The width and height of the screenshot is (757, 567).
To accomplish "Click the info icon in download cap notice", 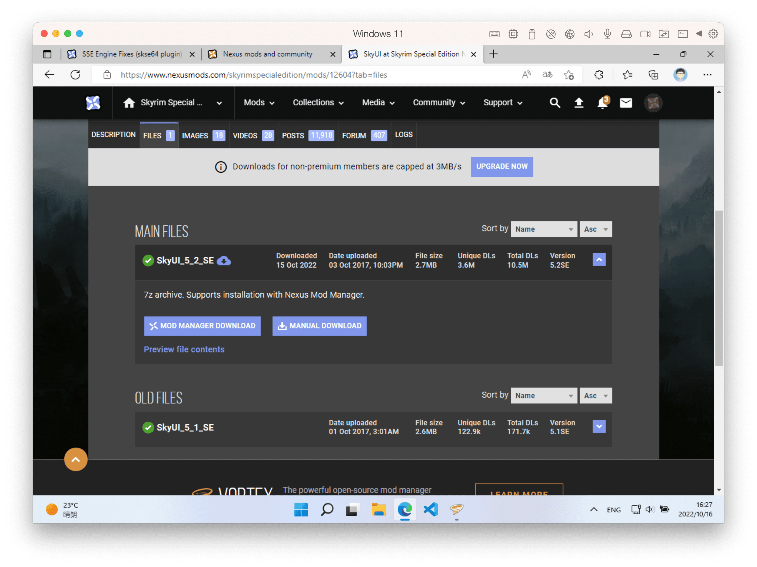I will click(221, 167).
